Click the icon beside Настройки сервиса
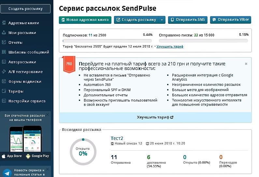 4,101
